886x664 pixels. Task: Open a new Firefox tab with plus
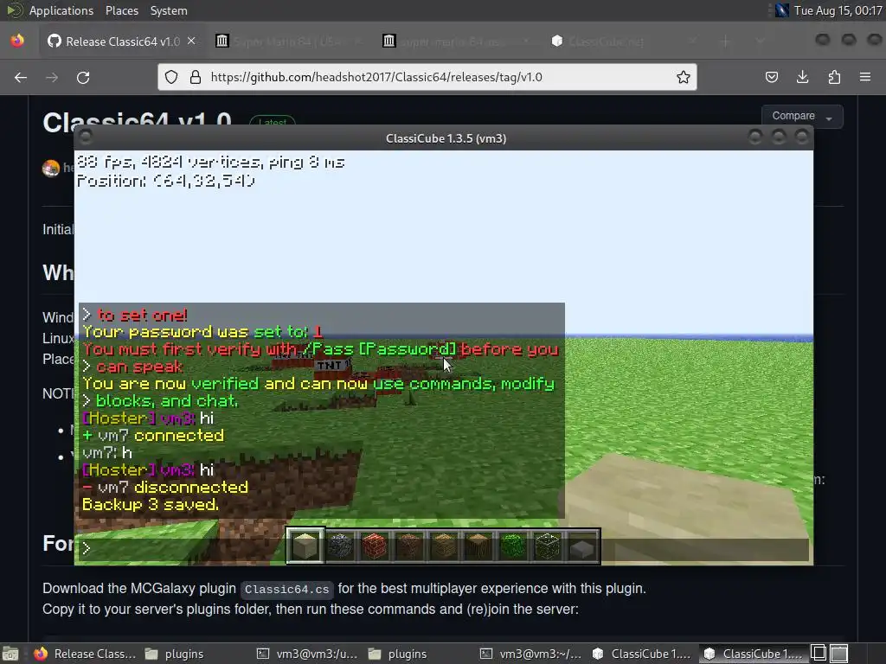pyautogui.click(x=726, y=41)
